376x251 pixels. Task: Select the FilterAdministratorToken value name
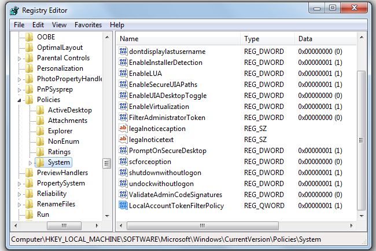point(167,118)
